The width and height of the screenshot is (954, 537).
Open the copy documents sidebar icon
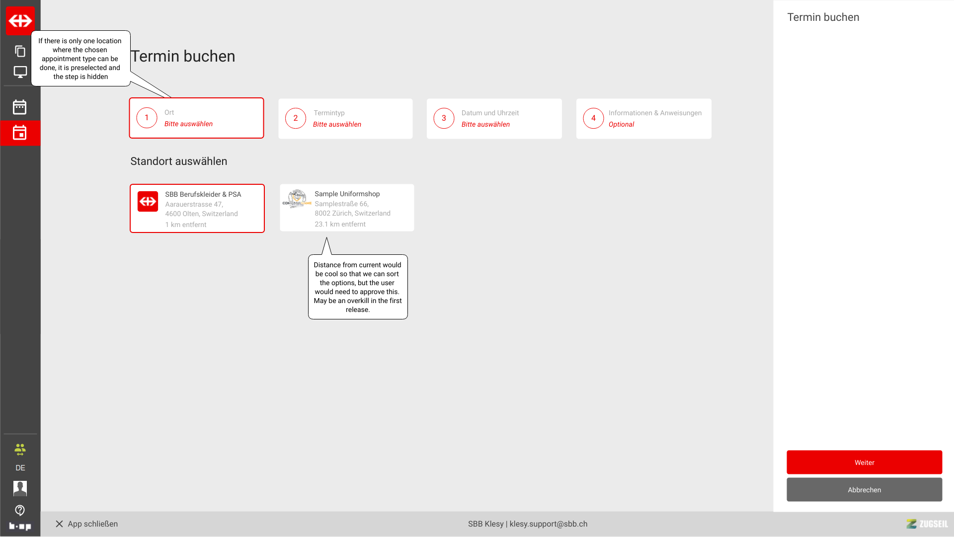20,51
